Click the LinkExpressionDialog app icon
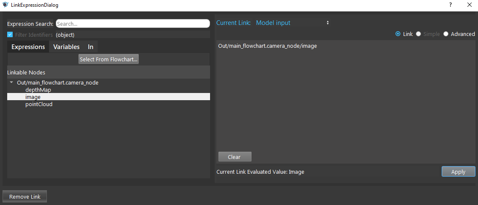478x205 pixels. pyautogui.click(x=5, y=5)
